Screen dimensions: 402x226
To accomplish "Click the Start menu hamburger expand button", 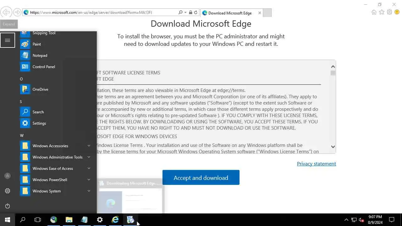I will 8,40.
